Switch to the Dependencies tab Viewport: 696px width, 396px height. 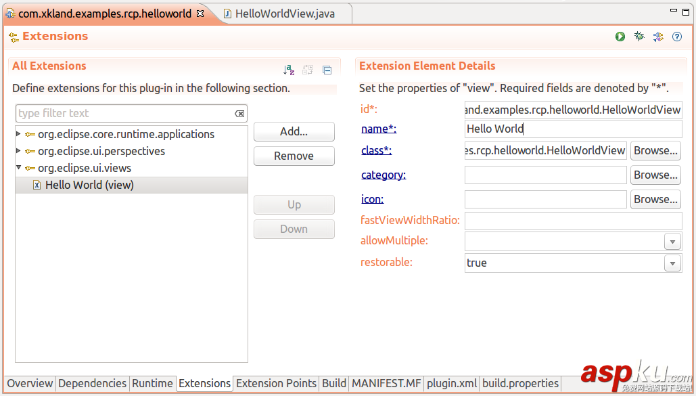point(92,383)
